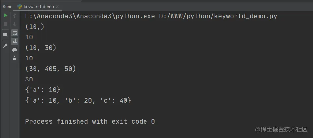Click the Run: tool window label
This screenshot has height=138, width=313.
coord(7,7)
